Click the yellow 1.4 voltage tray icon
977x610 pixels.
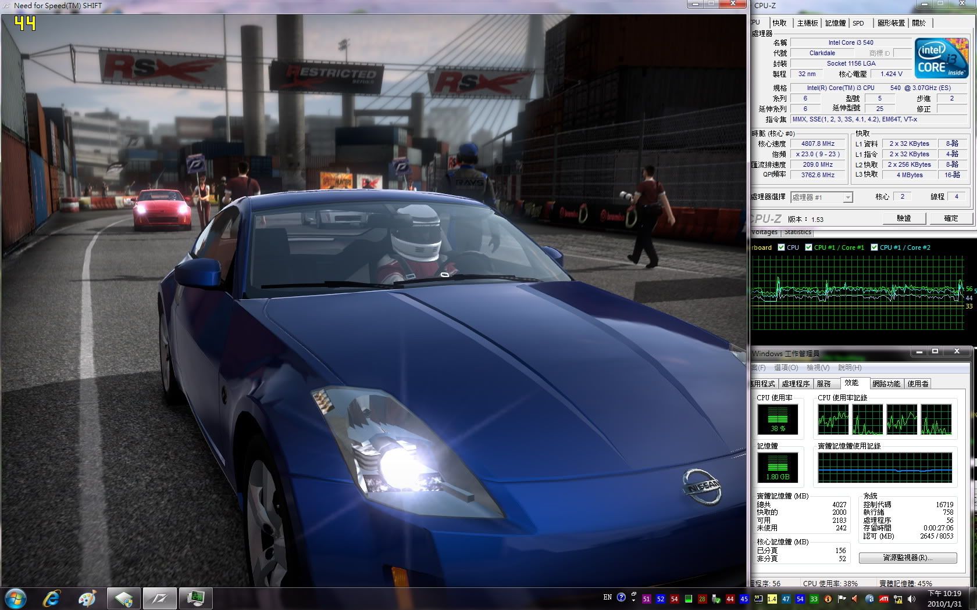772,599
